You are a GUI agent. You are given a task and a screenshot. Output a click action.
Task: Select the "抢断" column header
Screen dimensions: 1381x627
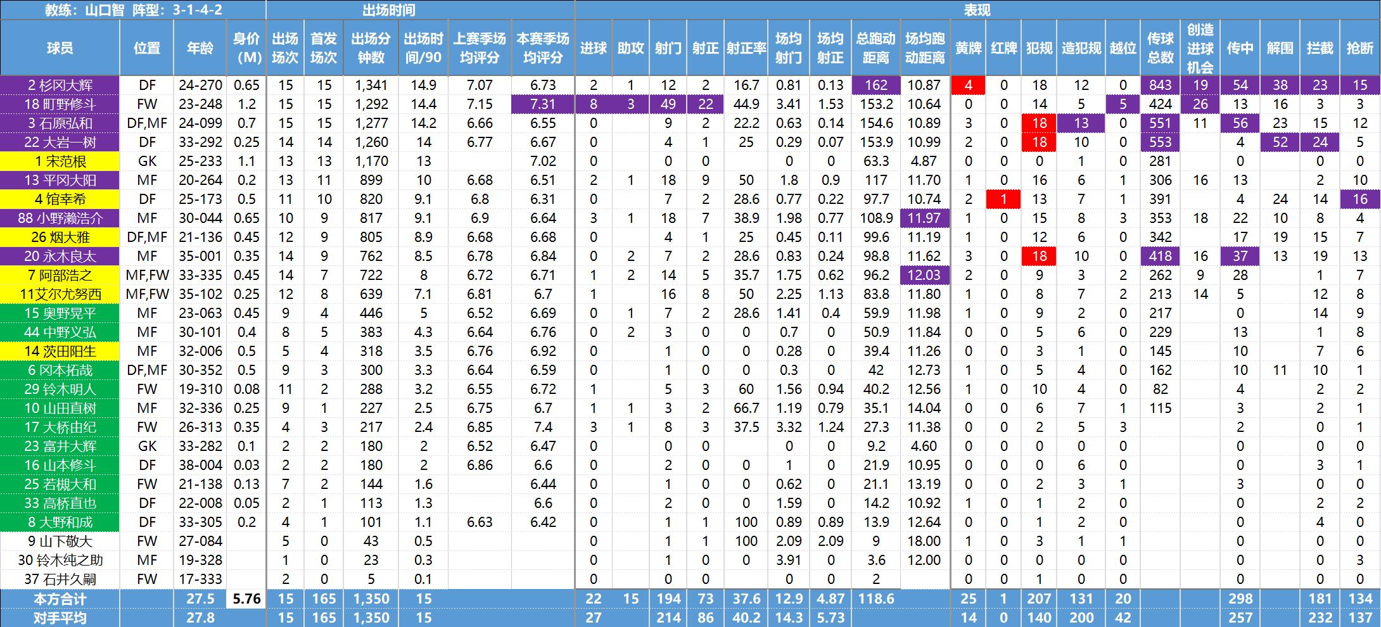point(1360,47)
